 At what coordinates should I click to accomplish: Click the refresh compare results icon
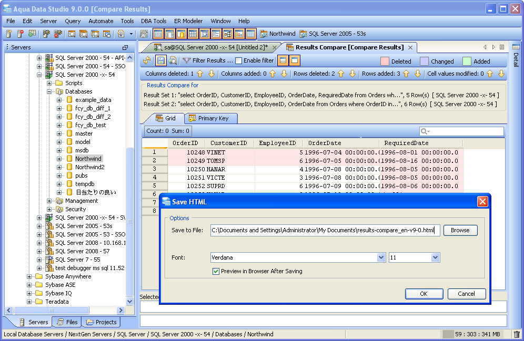click(x=147, y=60)
